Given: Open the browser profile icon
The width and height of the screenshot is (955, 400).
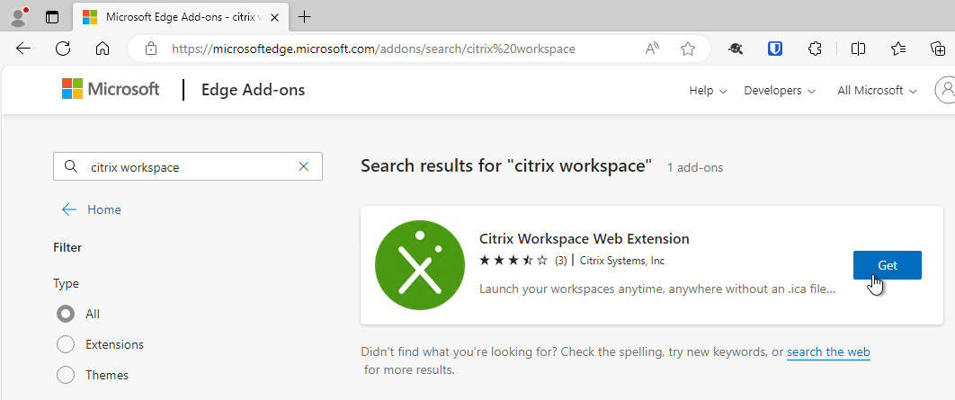Looking at the screenshot, I should pos(19,16).
